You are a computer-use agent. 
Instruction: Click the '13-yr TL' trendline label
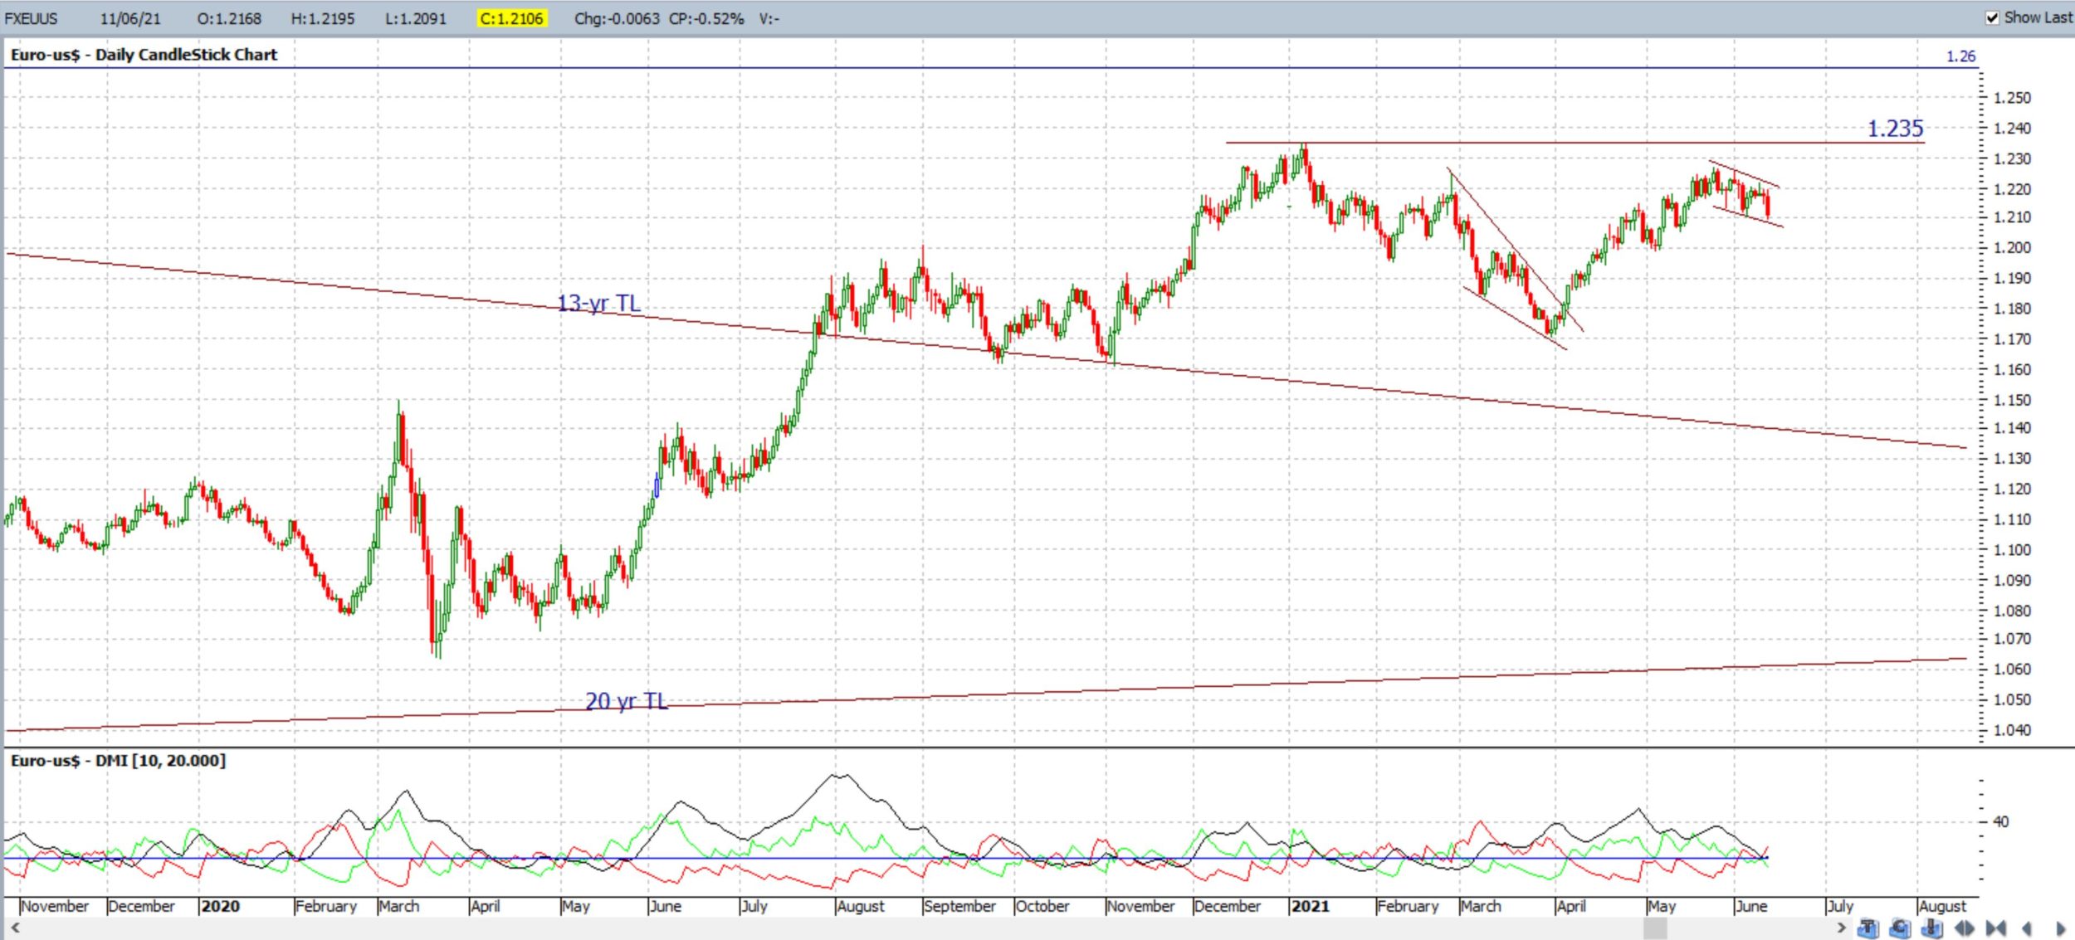598,303
